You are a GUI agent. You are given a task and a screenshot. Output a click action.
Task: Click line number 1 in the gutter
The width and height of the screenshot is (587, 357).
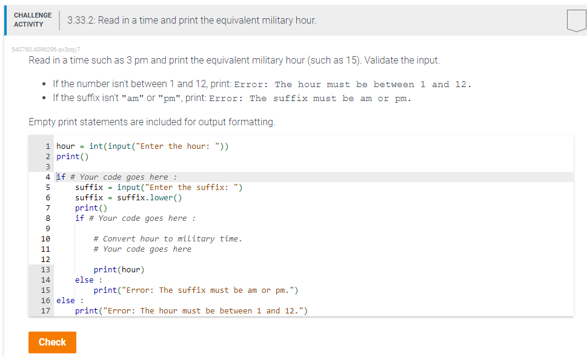tap(48, 146)
